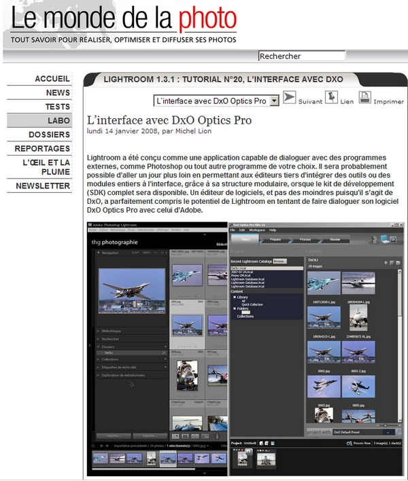This screenshot has height=481, width=408.
Task: Open the Help menu in DxO Optics Pro
Action: pos(273,230)
